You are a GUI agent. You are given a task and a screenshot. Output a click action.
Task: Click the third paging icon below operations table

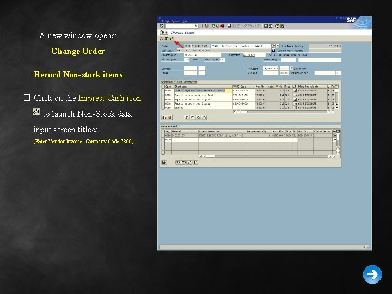point(199,118)
